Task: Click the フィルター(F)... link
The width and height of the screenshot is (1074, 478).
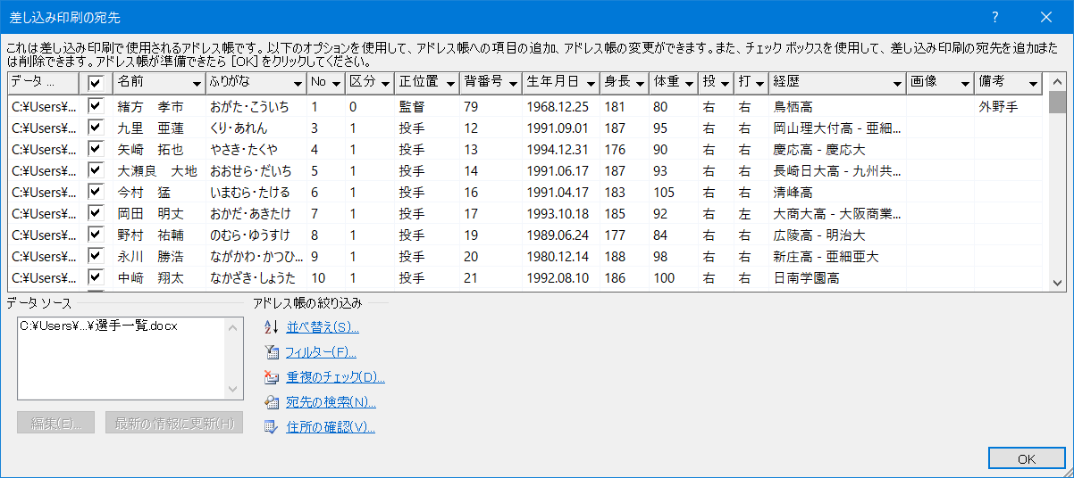Action: [321, 352]
